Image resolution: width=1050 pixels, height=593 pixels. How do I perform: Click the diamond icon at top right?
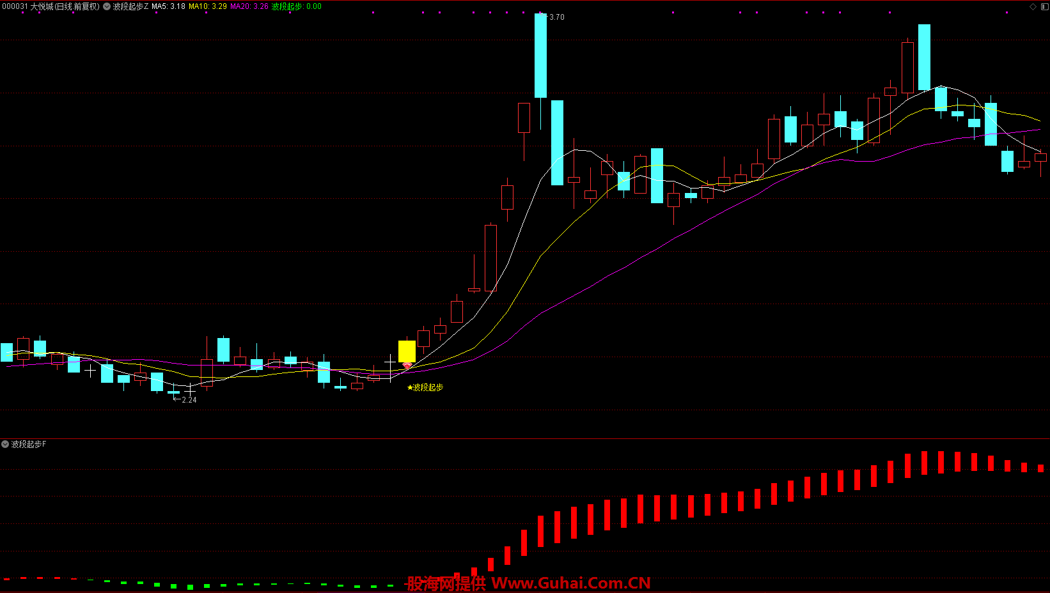[1033, 6]
